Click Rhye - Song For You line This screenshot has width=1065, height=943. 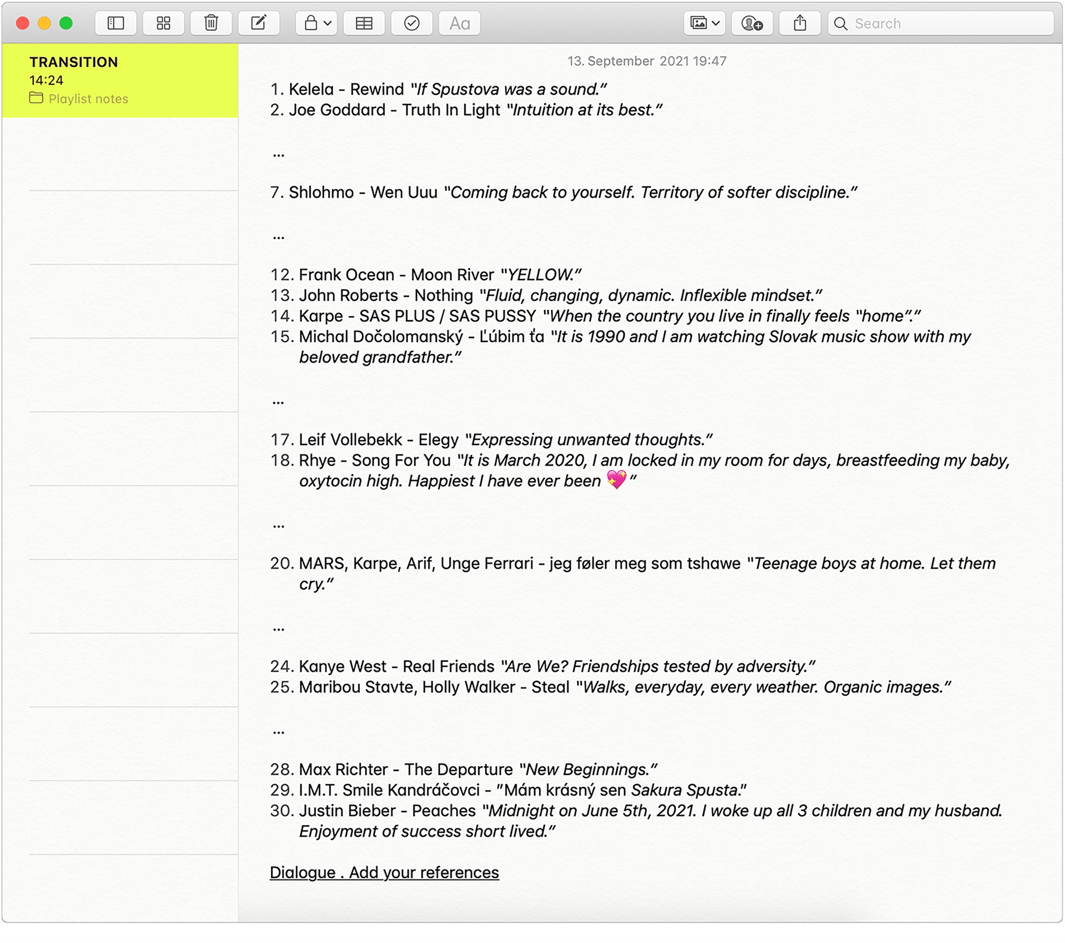coord(640,470)
